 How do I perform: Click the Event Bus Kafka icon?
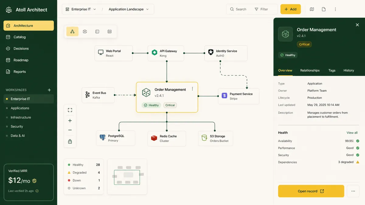coord(88,95)
